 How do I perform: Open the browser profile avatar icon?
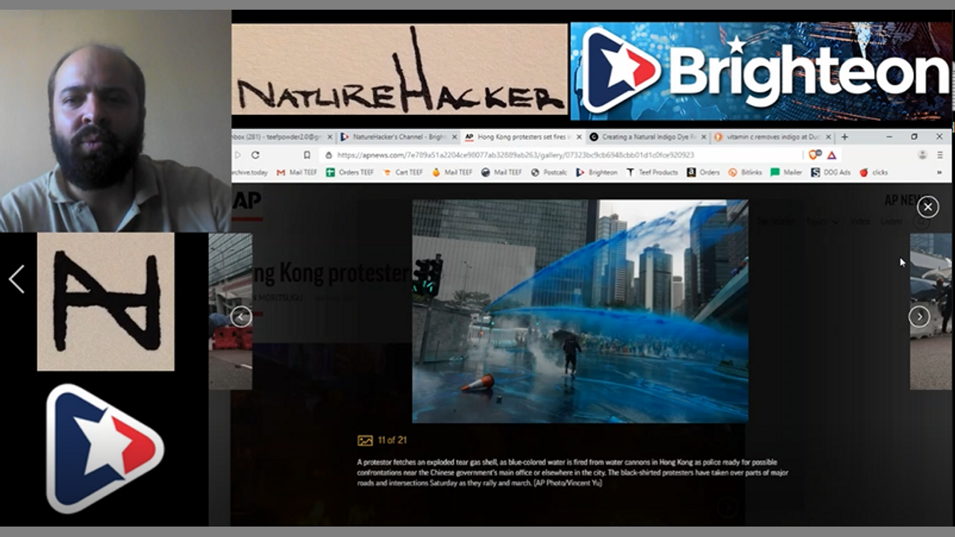(922, 155)
